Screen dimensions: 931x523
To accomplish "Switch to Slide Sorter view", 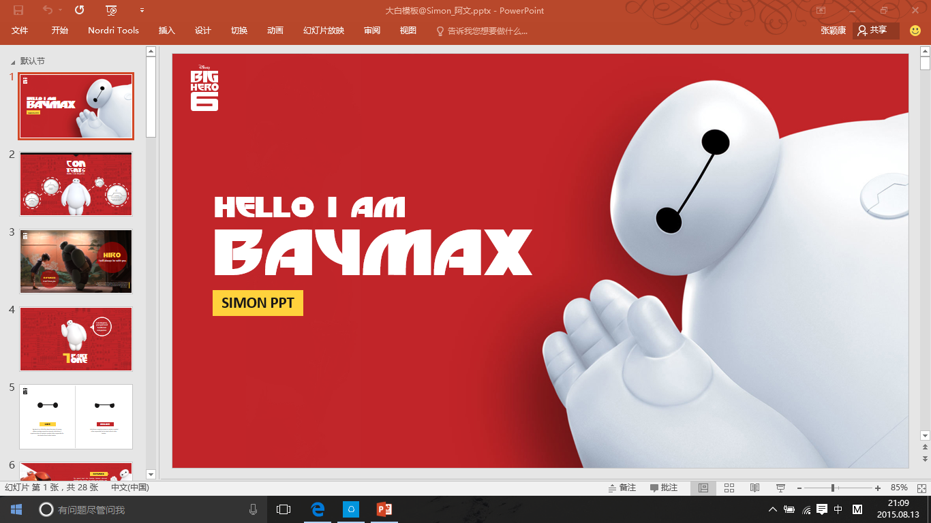I will click(x=729, y=488).
